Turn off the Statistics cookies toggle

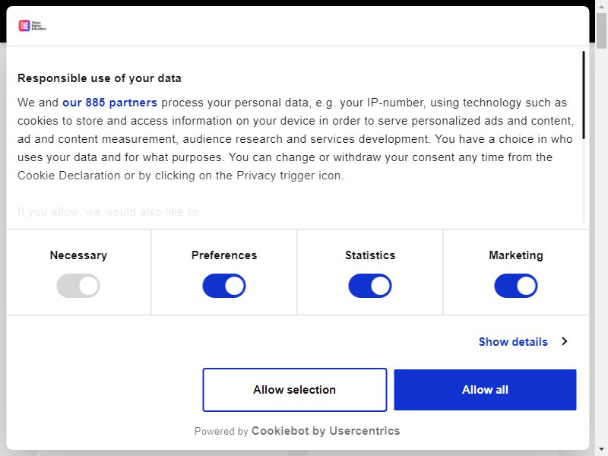pos(370,286)
